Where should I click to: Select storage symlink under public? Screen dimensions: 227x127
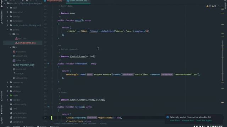click(19, 74)
